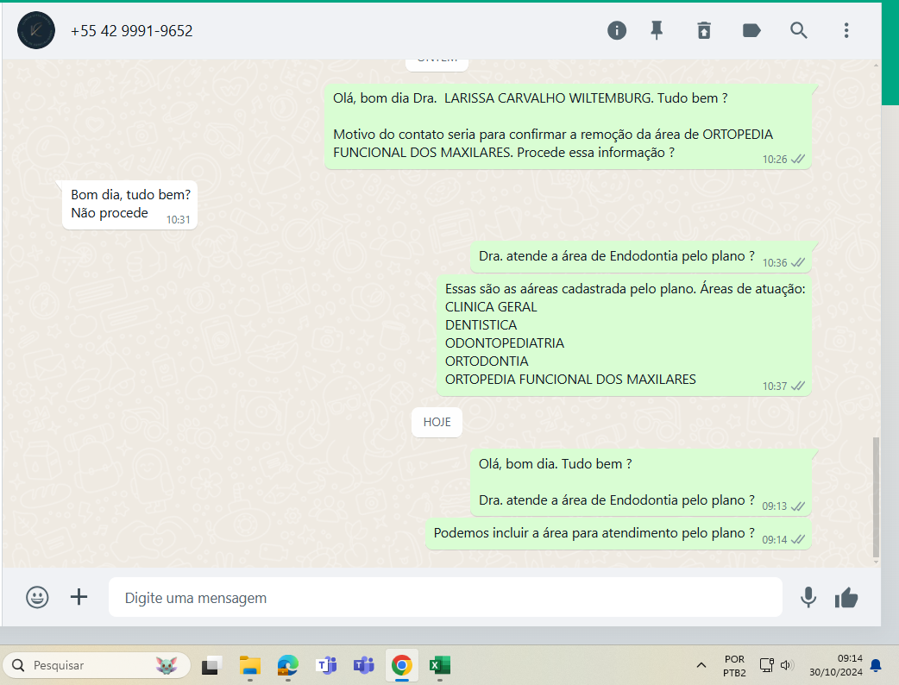The image size is (899, 685).
Task: Click the DENTISTICA line in the message
Action: [481, 325]
